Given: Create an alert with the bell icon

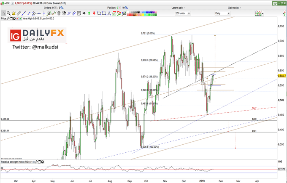Looking at the screenshot, I should point(14,13).
